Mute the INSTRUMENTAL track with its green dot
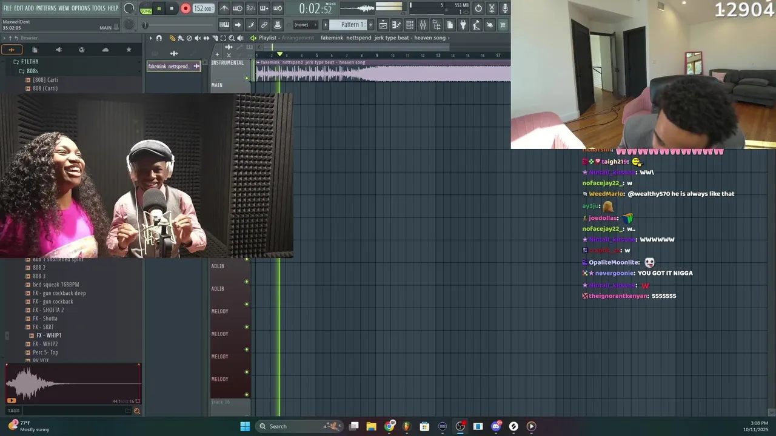The height and width of the screenshot is (436, 776). (247, 78)
